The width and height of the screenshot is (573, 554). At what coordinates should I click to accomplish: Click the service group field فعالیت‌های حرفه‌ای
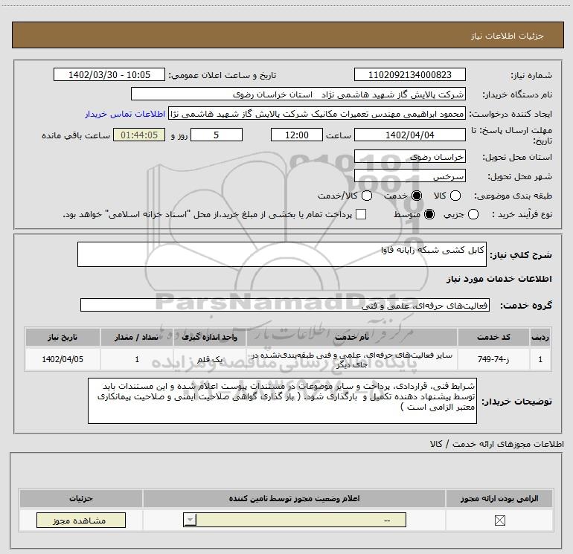click(285, 305)
